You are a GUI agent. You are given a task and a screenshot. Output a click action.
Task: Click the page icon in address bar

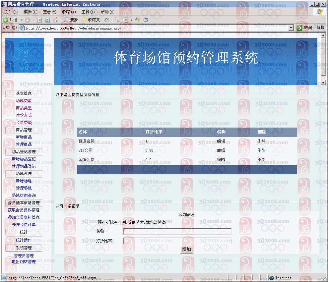(x=22, y=28)
